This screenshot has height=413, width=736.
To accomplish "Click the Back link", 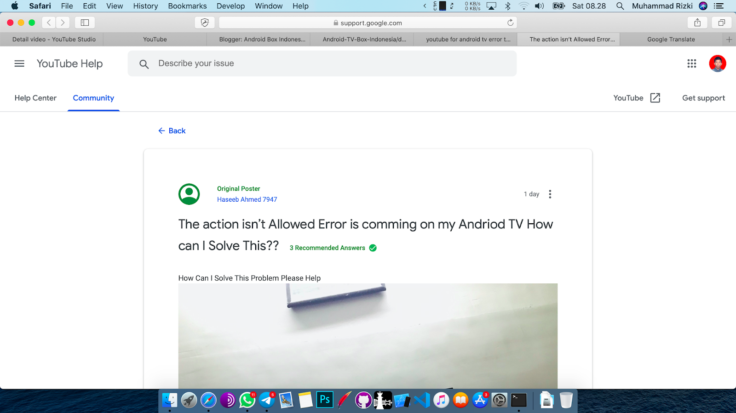I will (x=172, y=131).
